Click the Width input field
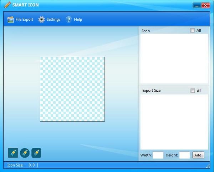 tap(158, 155)
